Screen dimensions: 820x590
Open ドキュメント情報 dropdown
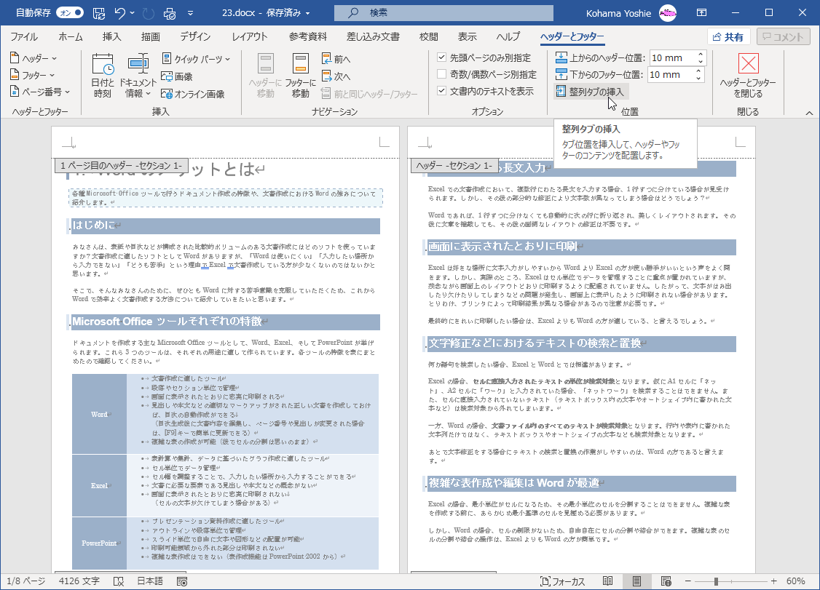coord(138,76)
